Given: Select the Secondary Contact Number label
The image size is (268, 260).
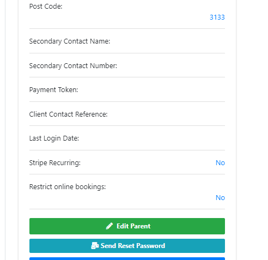Looking at the screenshot, I should point(73,66).
